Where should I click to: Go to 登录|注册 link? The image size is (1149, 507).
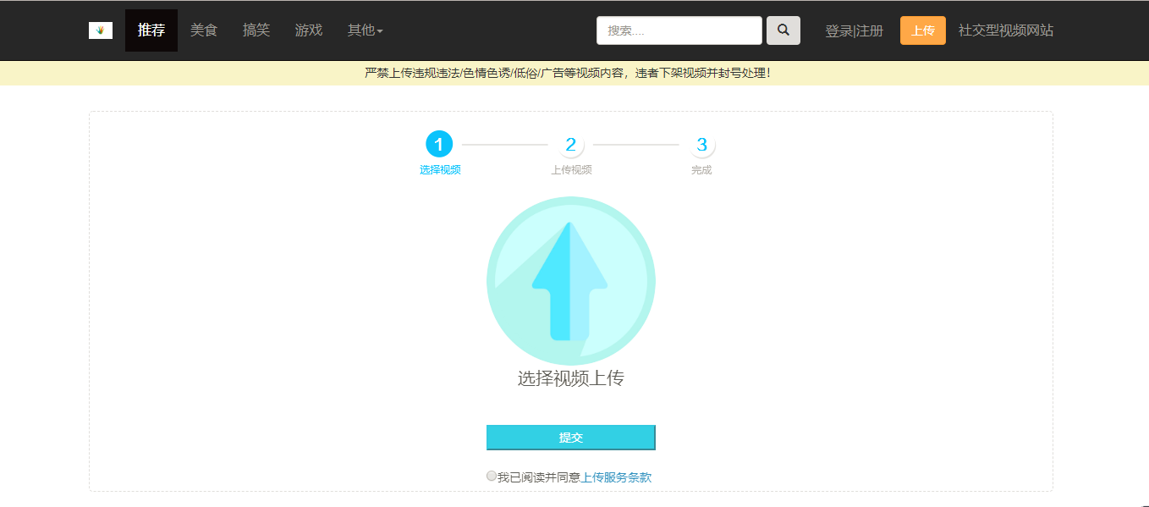pyautogui.click(x=855, y=31)
